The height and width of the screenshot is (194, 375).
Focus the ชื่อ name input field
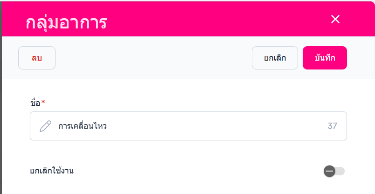click(x=187, y=126)
